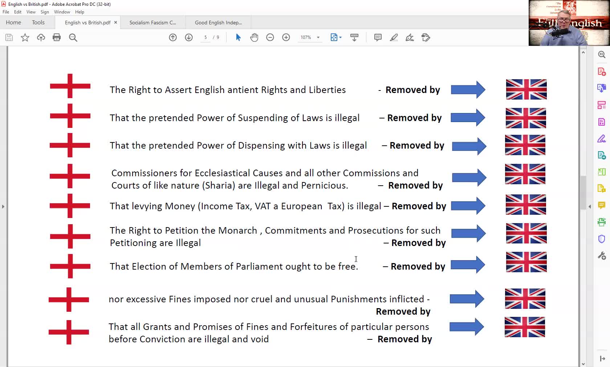Open the Fill & Sign tool in right pane
The width and height of the screenshot is (610, 367).
[602, 138]
